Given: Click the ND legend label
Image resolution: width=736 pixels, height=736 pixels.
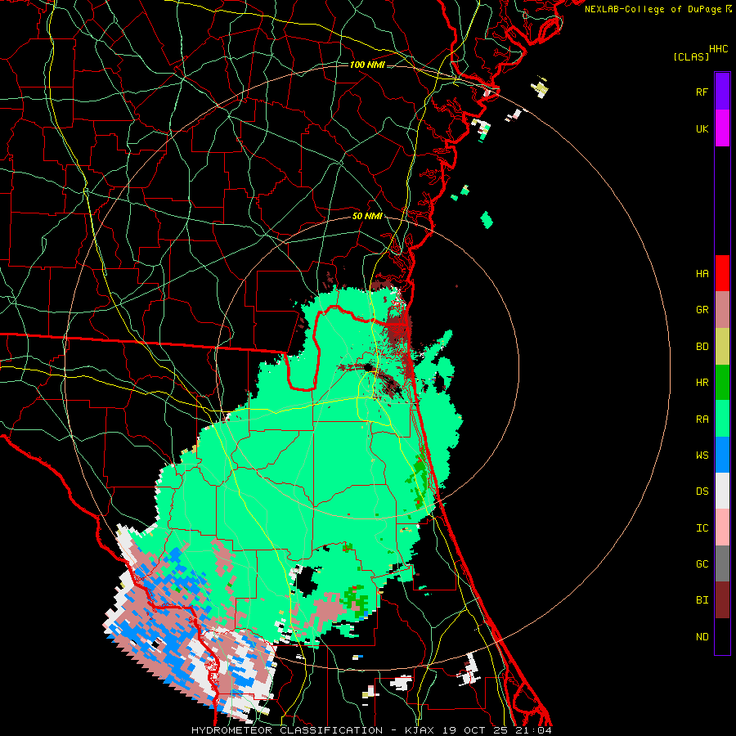Looking at the screenshot, I should [x=702, y=636].
